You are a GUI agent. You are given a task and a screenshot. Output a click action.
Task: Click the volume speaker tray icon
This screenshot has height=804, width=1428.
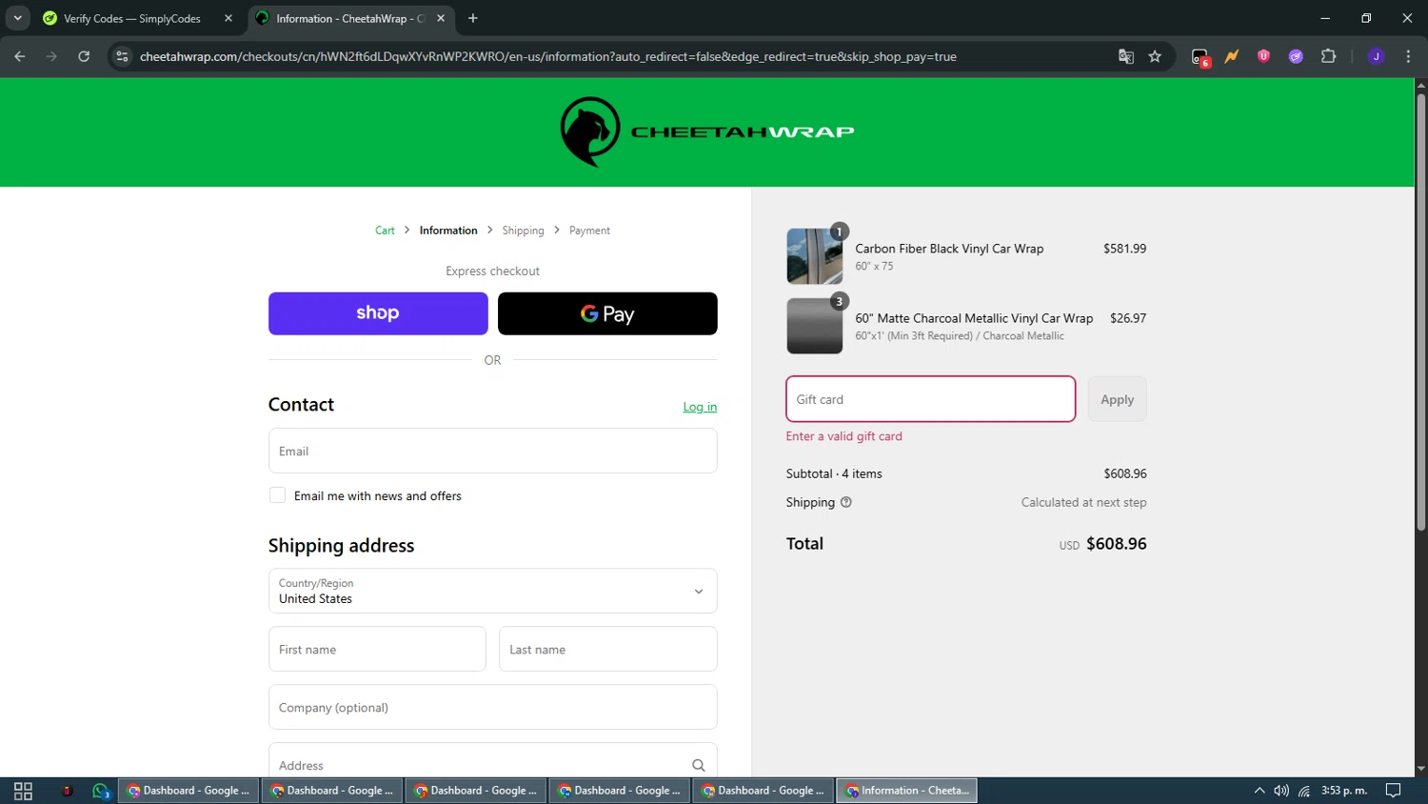coord(1281,791)
